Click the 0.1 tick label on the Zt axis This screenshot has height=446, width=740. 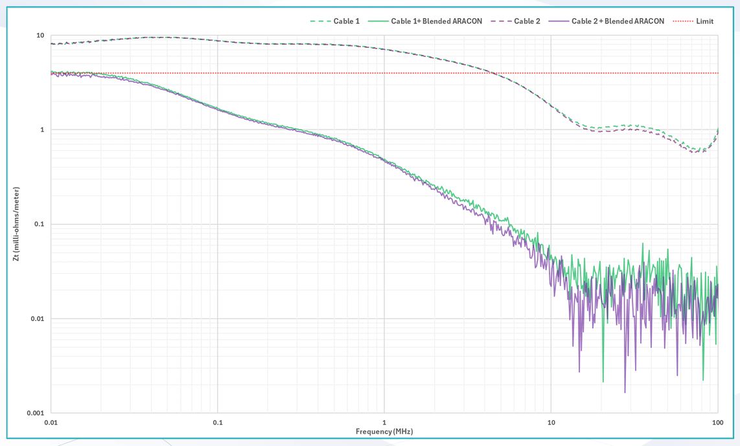click(x=39, y=224)
